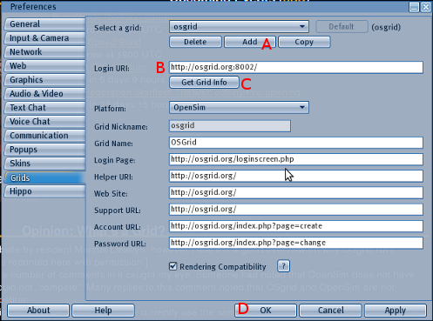Expand the Select a grid dropdown
Screen dimensions: 433x321
(239, 27)
